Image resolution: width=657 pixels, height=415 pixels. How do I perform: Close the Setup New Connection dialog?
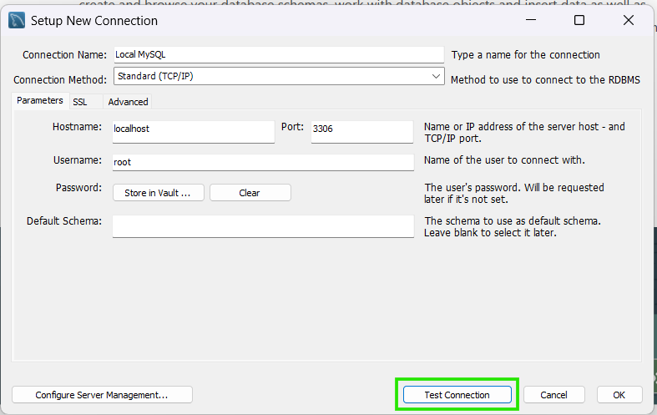coord(628,20)
